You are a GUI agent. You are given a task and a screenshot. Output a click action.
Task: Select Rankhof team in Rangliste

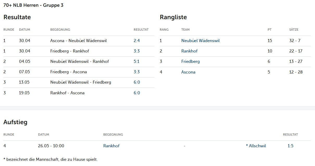(x=189, y=51)
